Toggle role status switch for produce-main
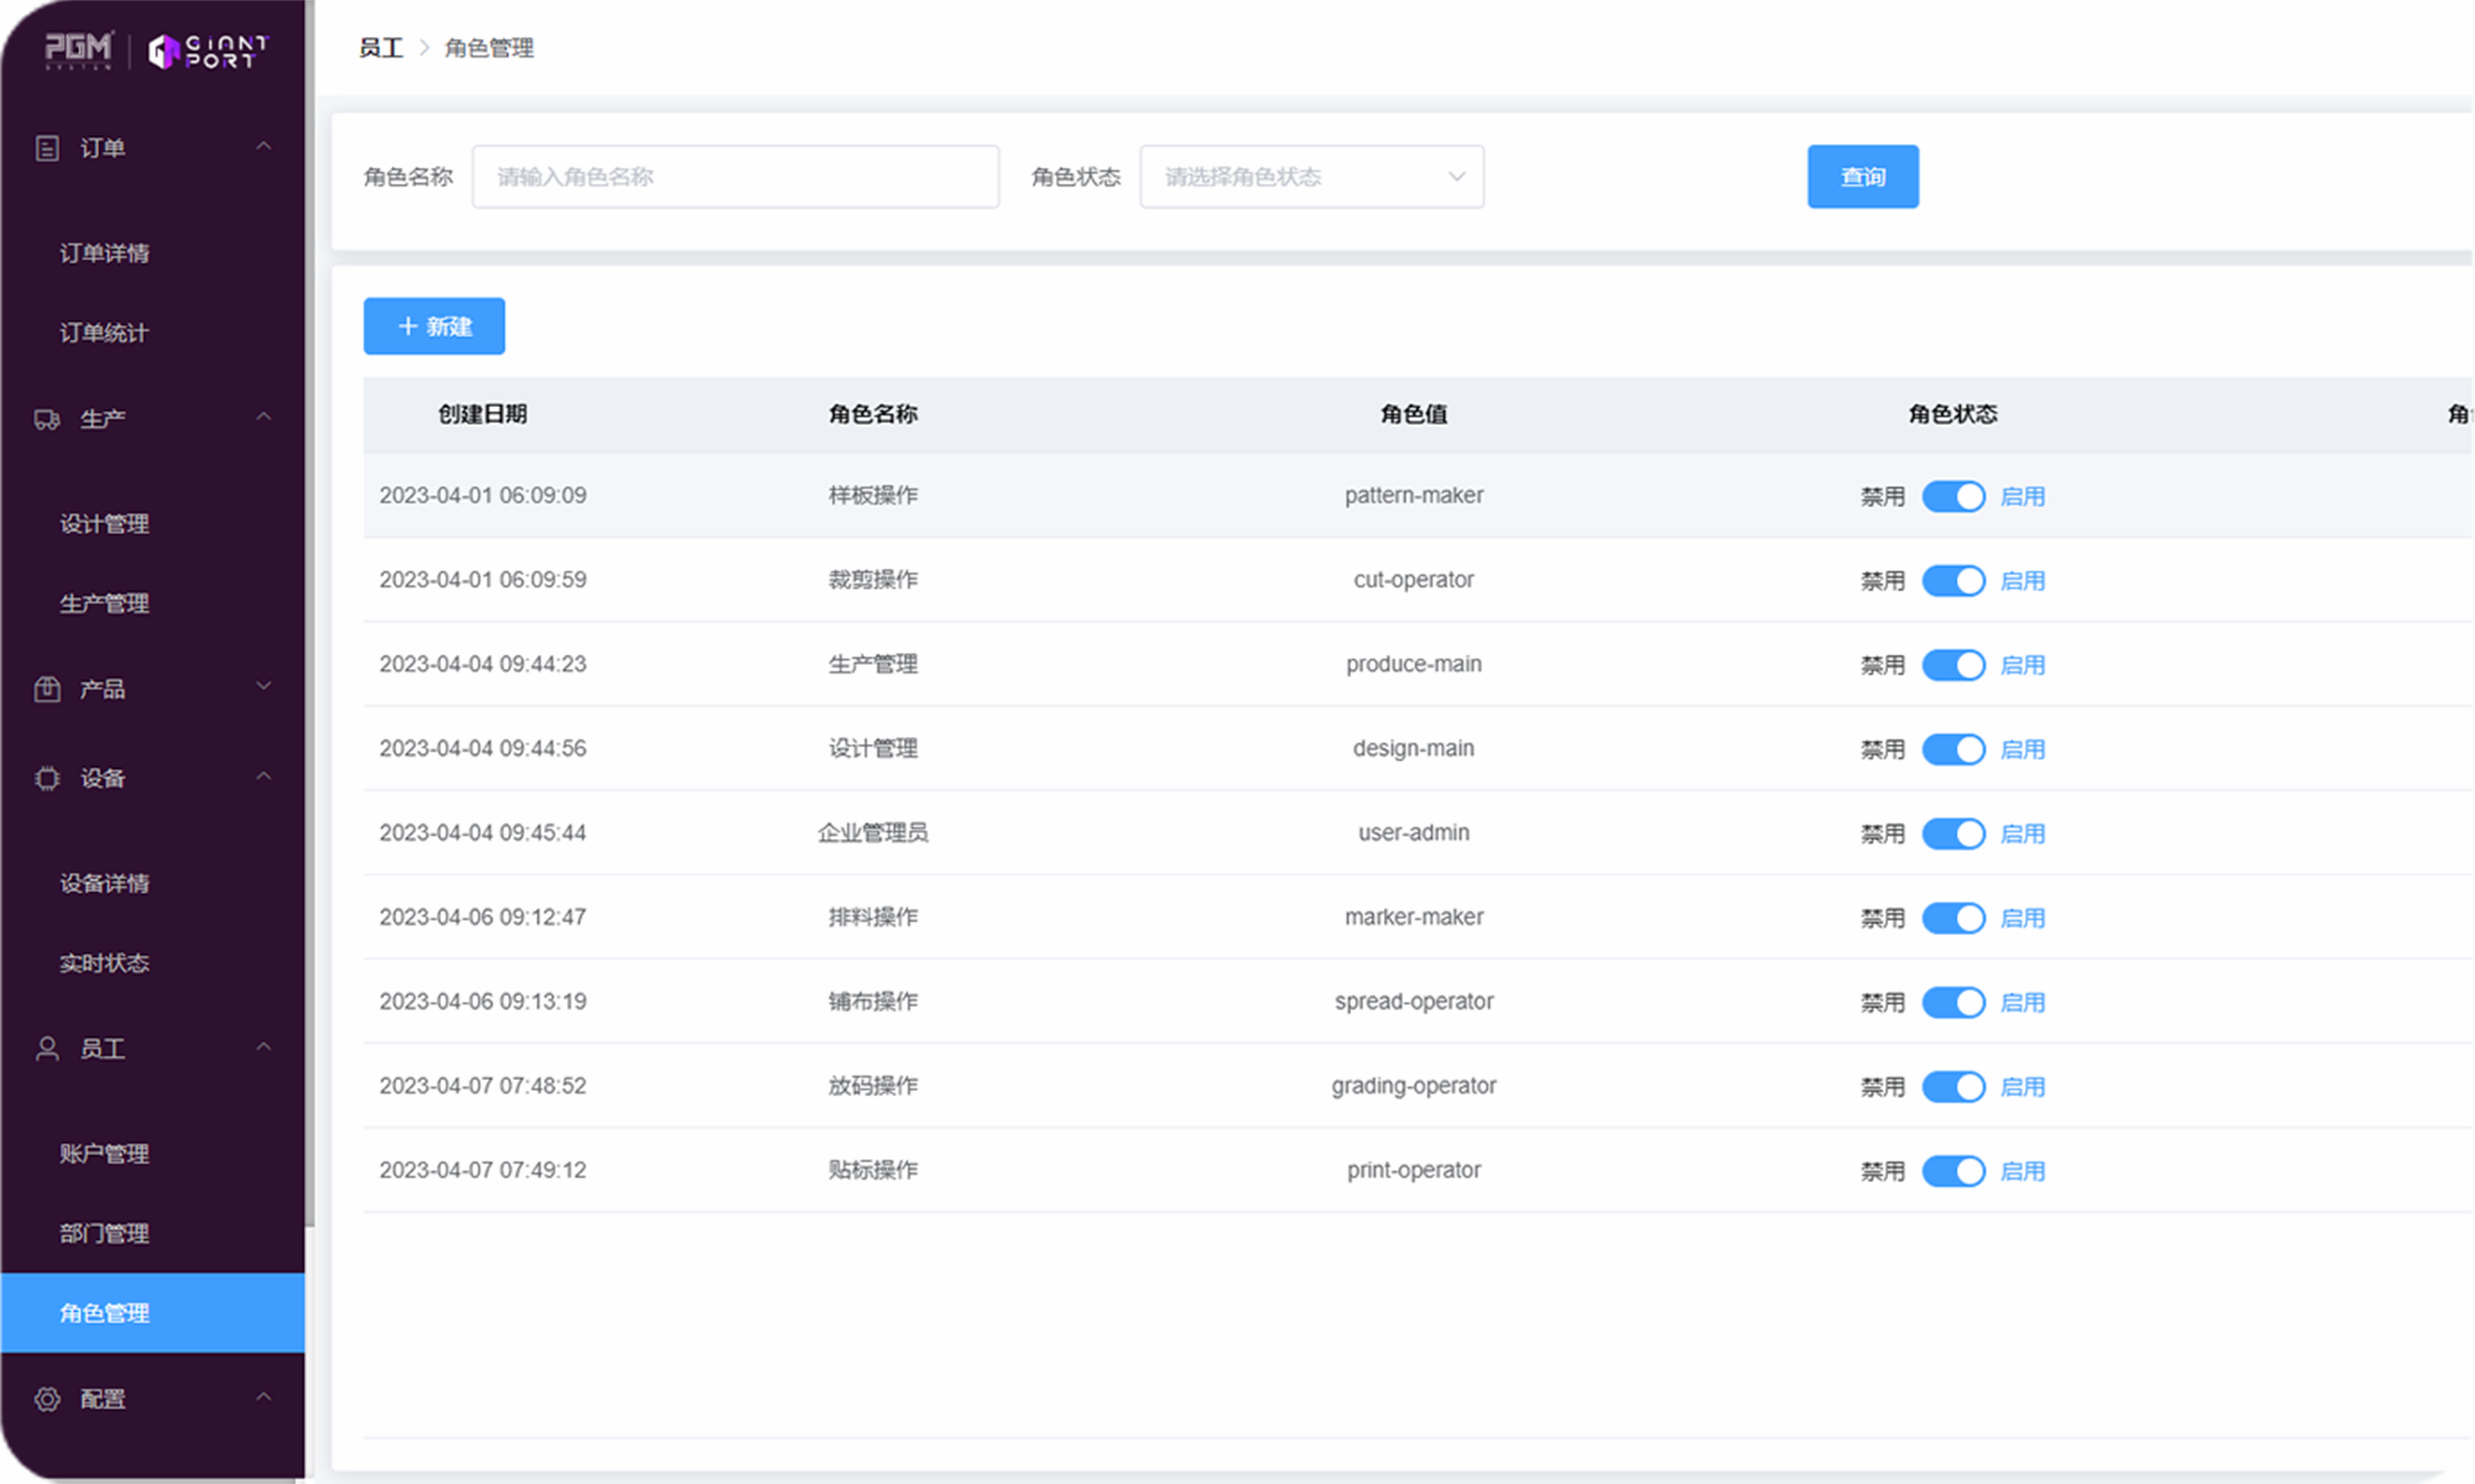Viewport: 2475px width, 1484px height. (1954, 665)
